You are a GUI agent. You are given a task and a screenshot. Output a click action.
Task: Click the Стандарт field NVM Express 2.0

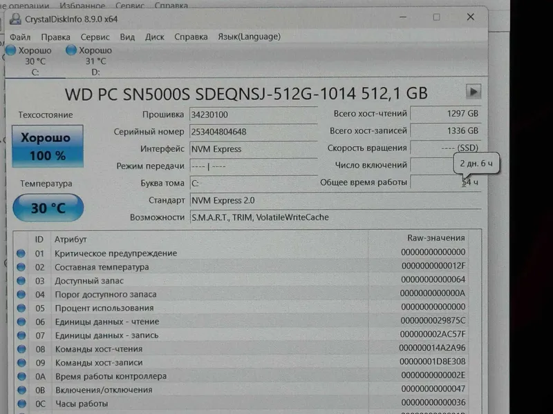pyautogui.click(x=335, y=201)
